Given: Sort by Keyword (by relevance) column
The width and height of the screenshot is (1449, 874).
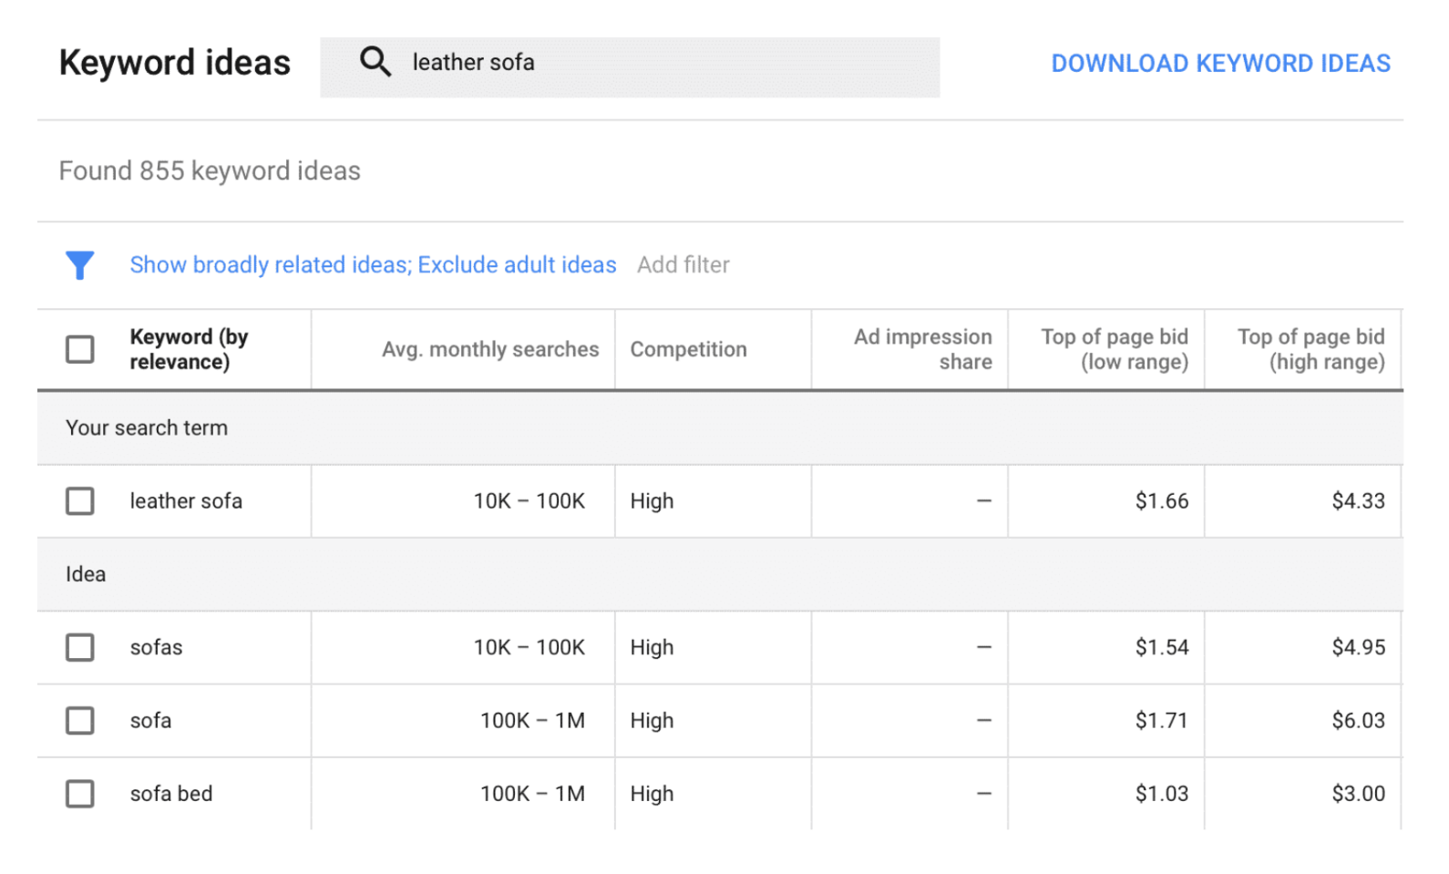Looking at the screenshot, I should coord(189,349).
